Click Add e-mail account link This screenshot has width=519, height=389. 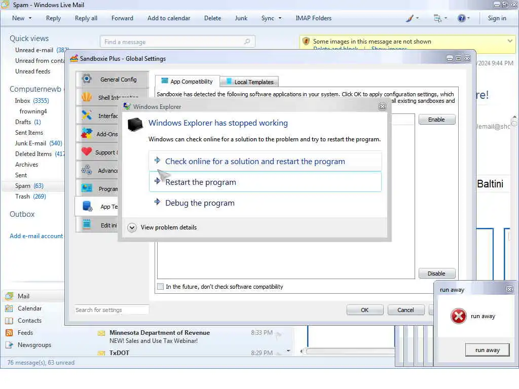point(36,236)
